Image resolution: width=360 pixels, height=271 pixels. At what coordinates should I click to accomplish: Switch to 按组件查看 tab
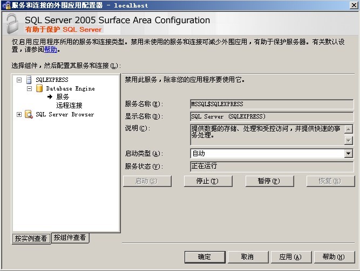70,238
